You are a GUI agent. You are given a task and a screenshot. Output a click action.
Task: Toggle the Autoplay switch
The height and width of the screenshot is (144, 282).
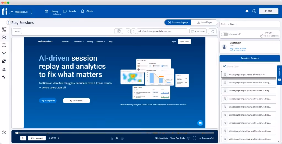point(224,34)
